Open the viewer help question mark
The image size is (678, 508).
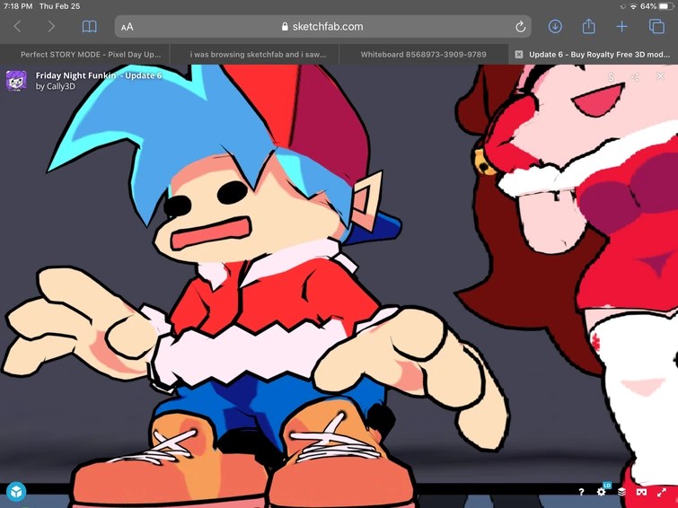click(581, 492)
